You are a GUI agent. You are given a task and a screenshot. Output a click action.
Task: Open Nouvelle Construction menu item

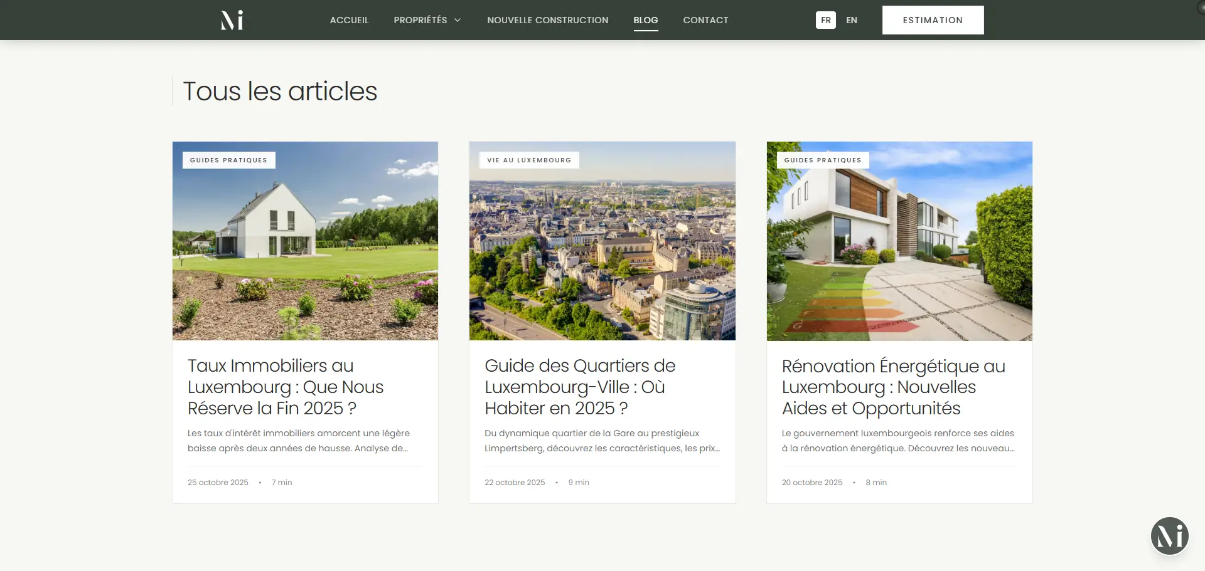pos(547,20)
